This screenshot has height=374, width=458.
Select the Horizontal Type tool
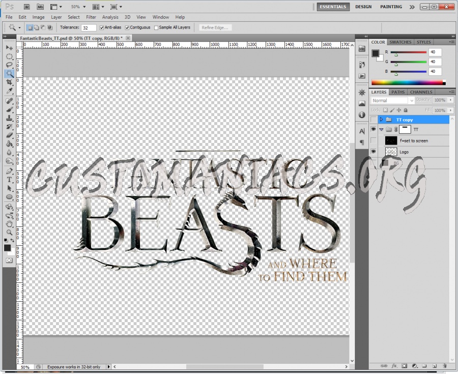click(9, 180)
